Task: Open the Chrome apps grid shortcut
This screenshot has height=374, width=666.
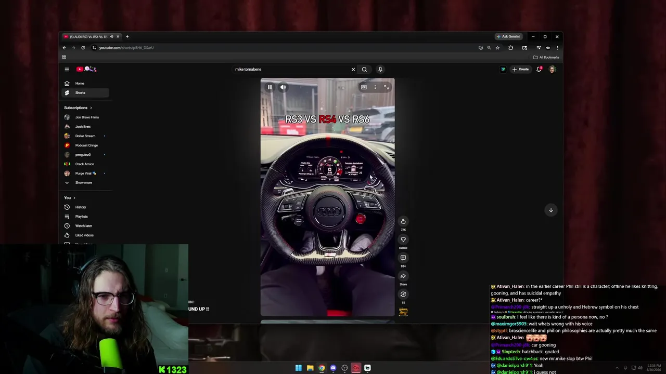Action: tap(64, 57)
